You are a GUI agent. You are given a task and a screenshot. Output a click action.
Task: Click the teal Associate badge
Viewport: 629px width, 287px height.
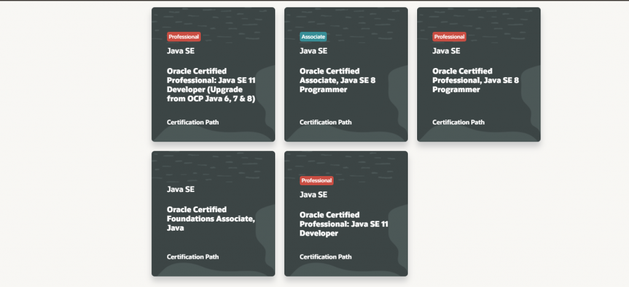click(x=313, y=37)
